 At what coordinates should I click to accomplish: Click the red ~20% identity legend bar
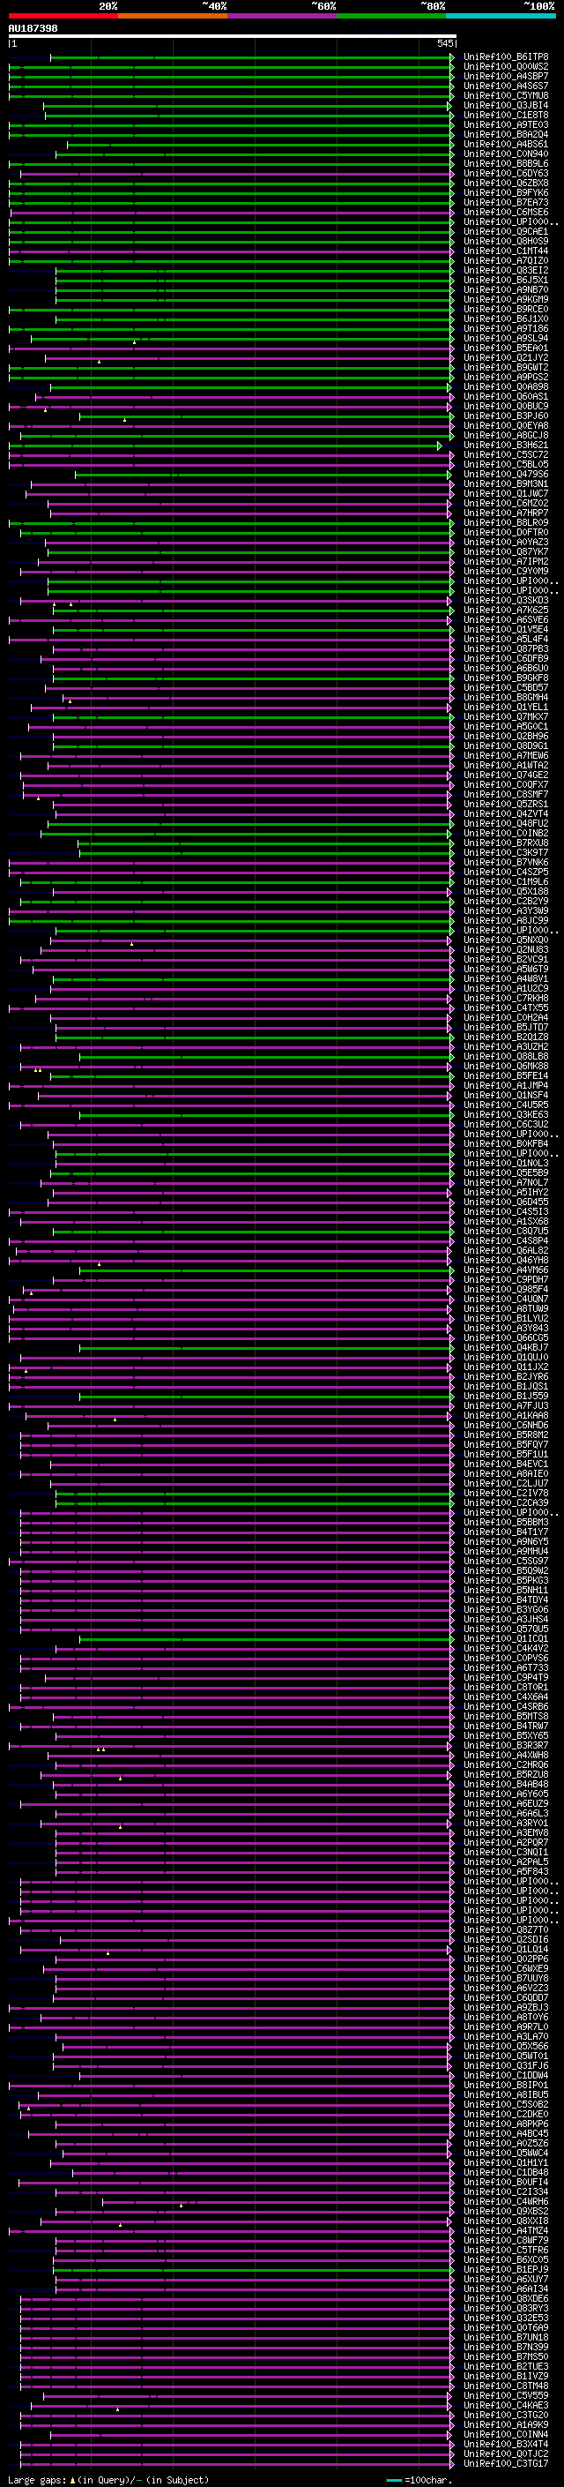pos(63,16)
